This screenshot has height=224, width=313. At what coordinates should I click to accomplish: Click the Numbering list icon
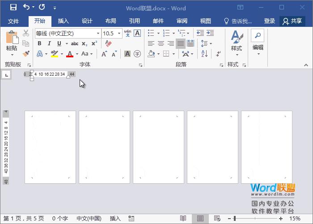[x=166, y=33]
